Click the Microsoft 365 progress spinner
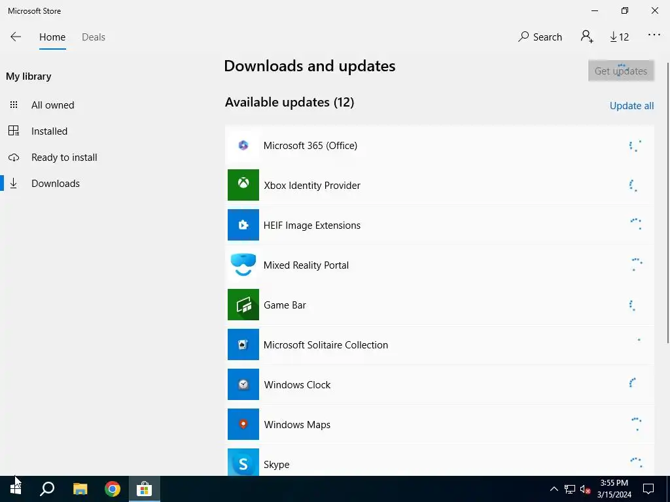 (x=635, y=146)
